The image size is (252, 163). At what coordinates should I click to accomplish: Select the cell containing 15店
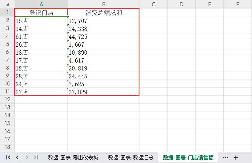41,20
